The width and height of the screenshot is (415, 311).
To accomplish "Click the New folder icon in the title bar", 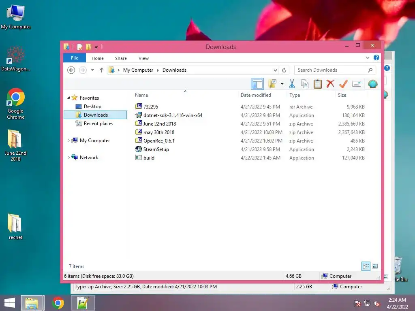I will click(x=88, y=47).
